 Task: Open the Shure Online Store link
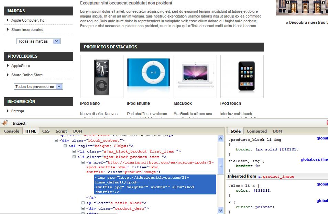click(27, 75)
